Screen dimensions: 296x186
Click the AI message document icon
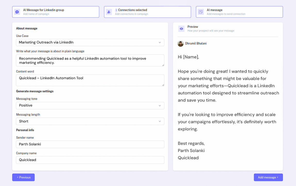pyautogui.click(x=201, y=12)
